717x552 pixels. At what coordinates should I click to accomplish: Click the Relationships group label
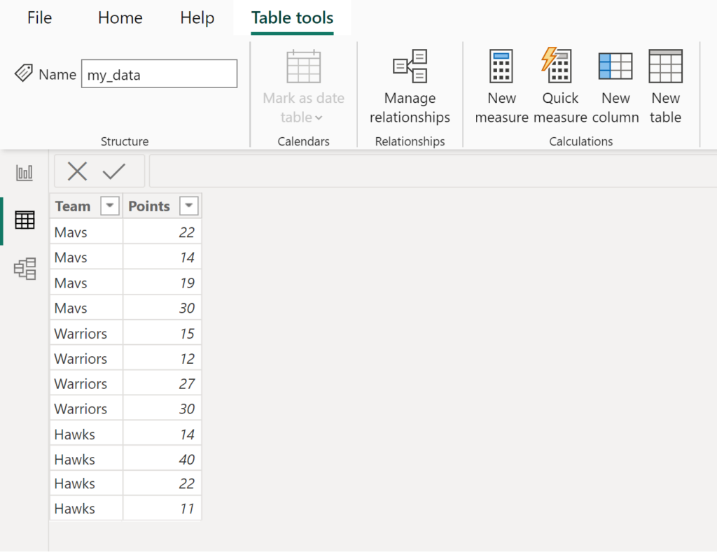(x=410, y=141)
